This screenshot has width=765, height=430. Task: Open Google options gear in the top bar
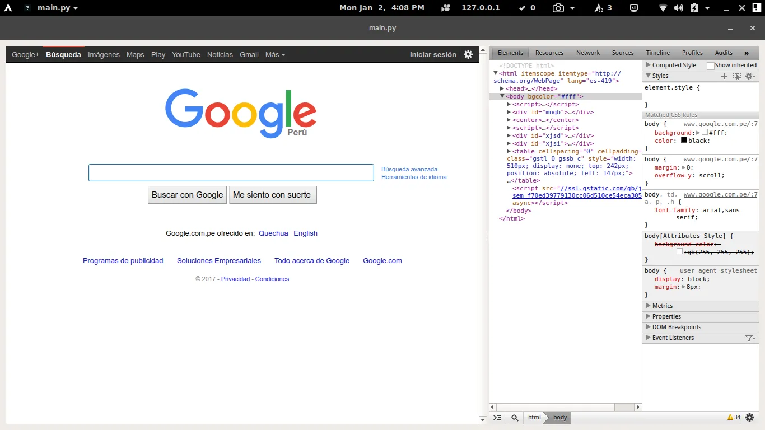[x=468, y=54]
